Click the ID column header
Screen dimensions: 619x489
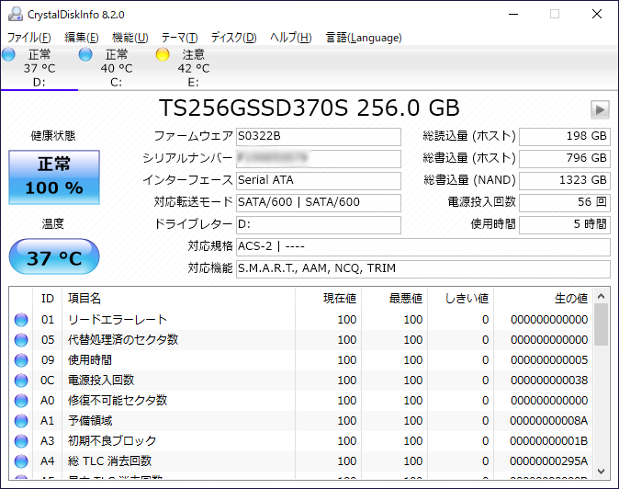[x=48, y=298]
